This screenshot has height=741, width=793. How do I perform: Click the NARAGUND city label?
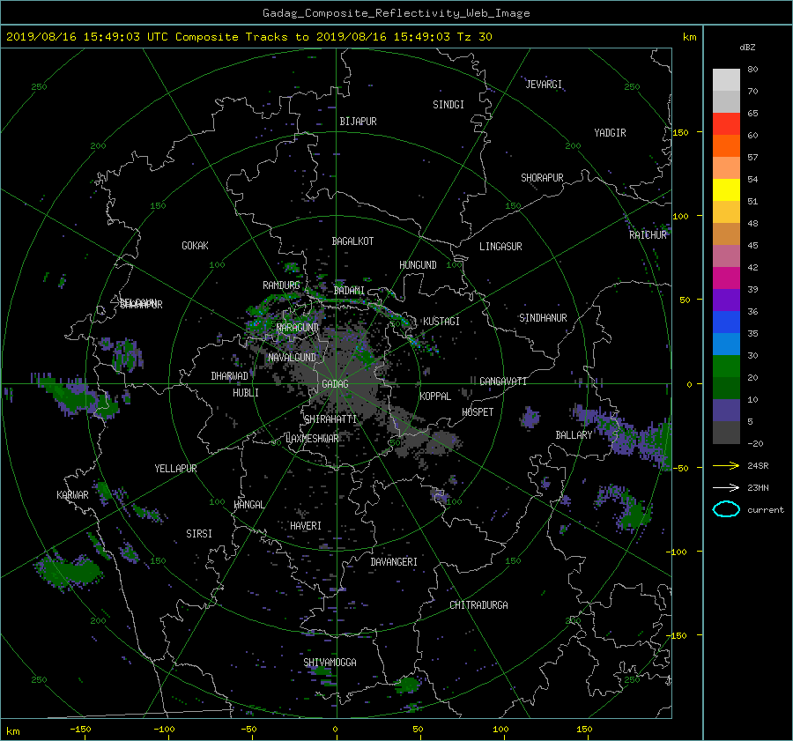click(x=298, y=328)
